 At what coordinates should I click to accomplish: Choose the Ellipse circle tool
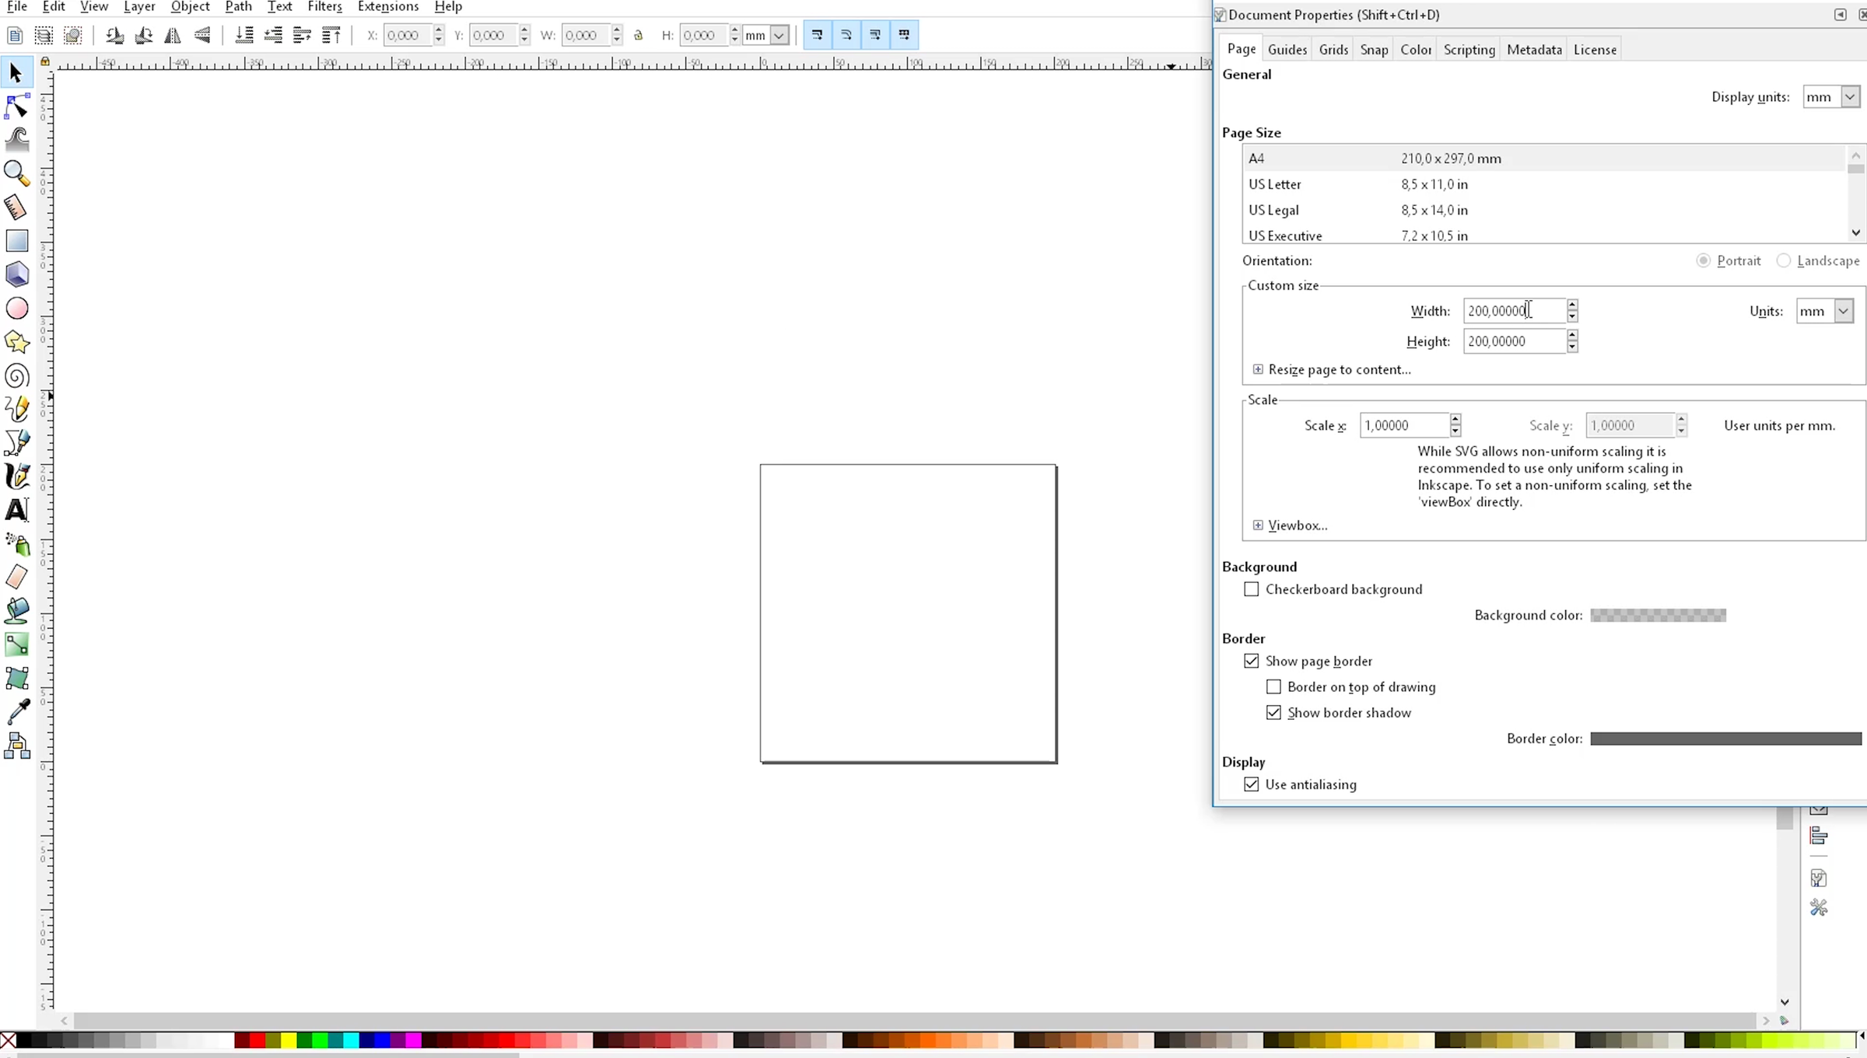tap(17, 309)
